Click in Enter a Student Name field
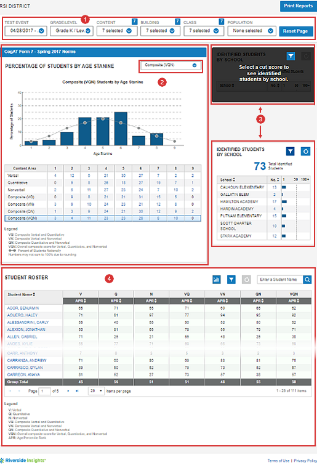Screen dimensions: 317x468 coord(280,280)
